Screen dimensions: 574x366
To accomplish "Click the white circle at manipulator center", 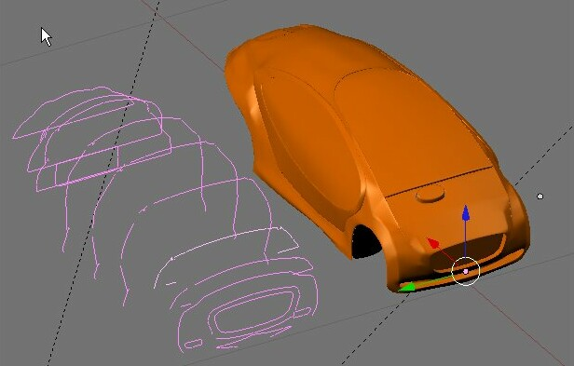I will click(465, 271).
